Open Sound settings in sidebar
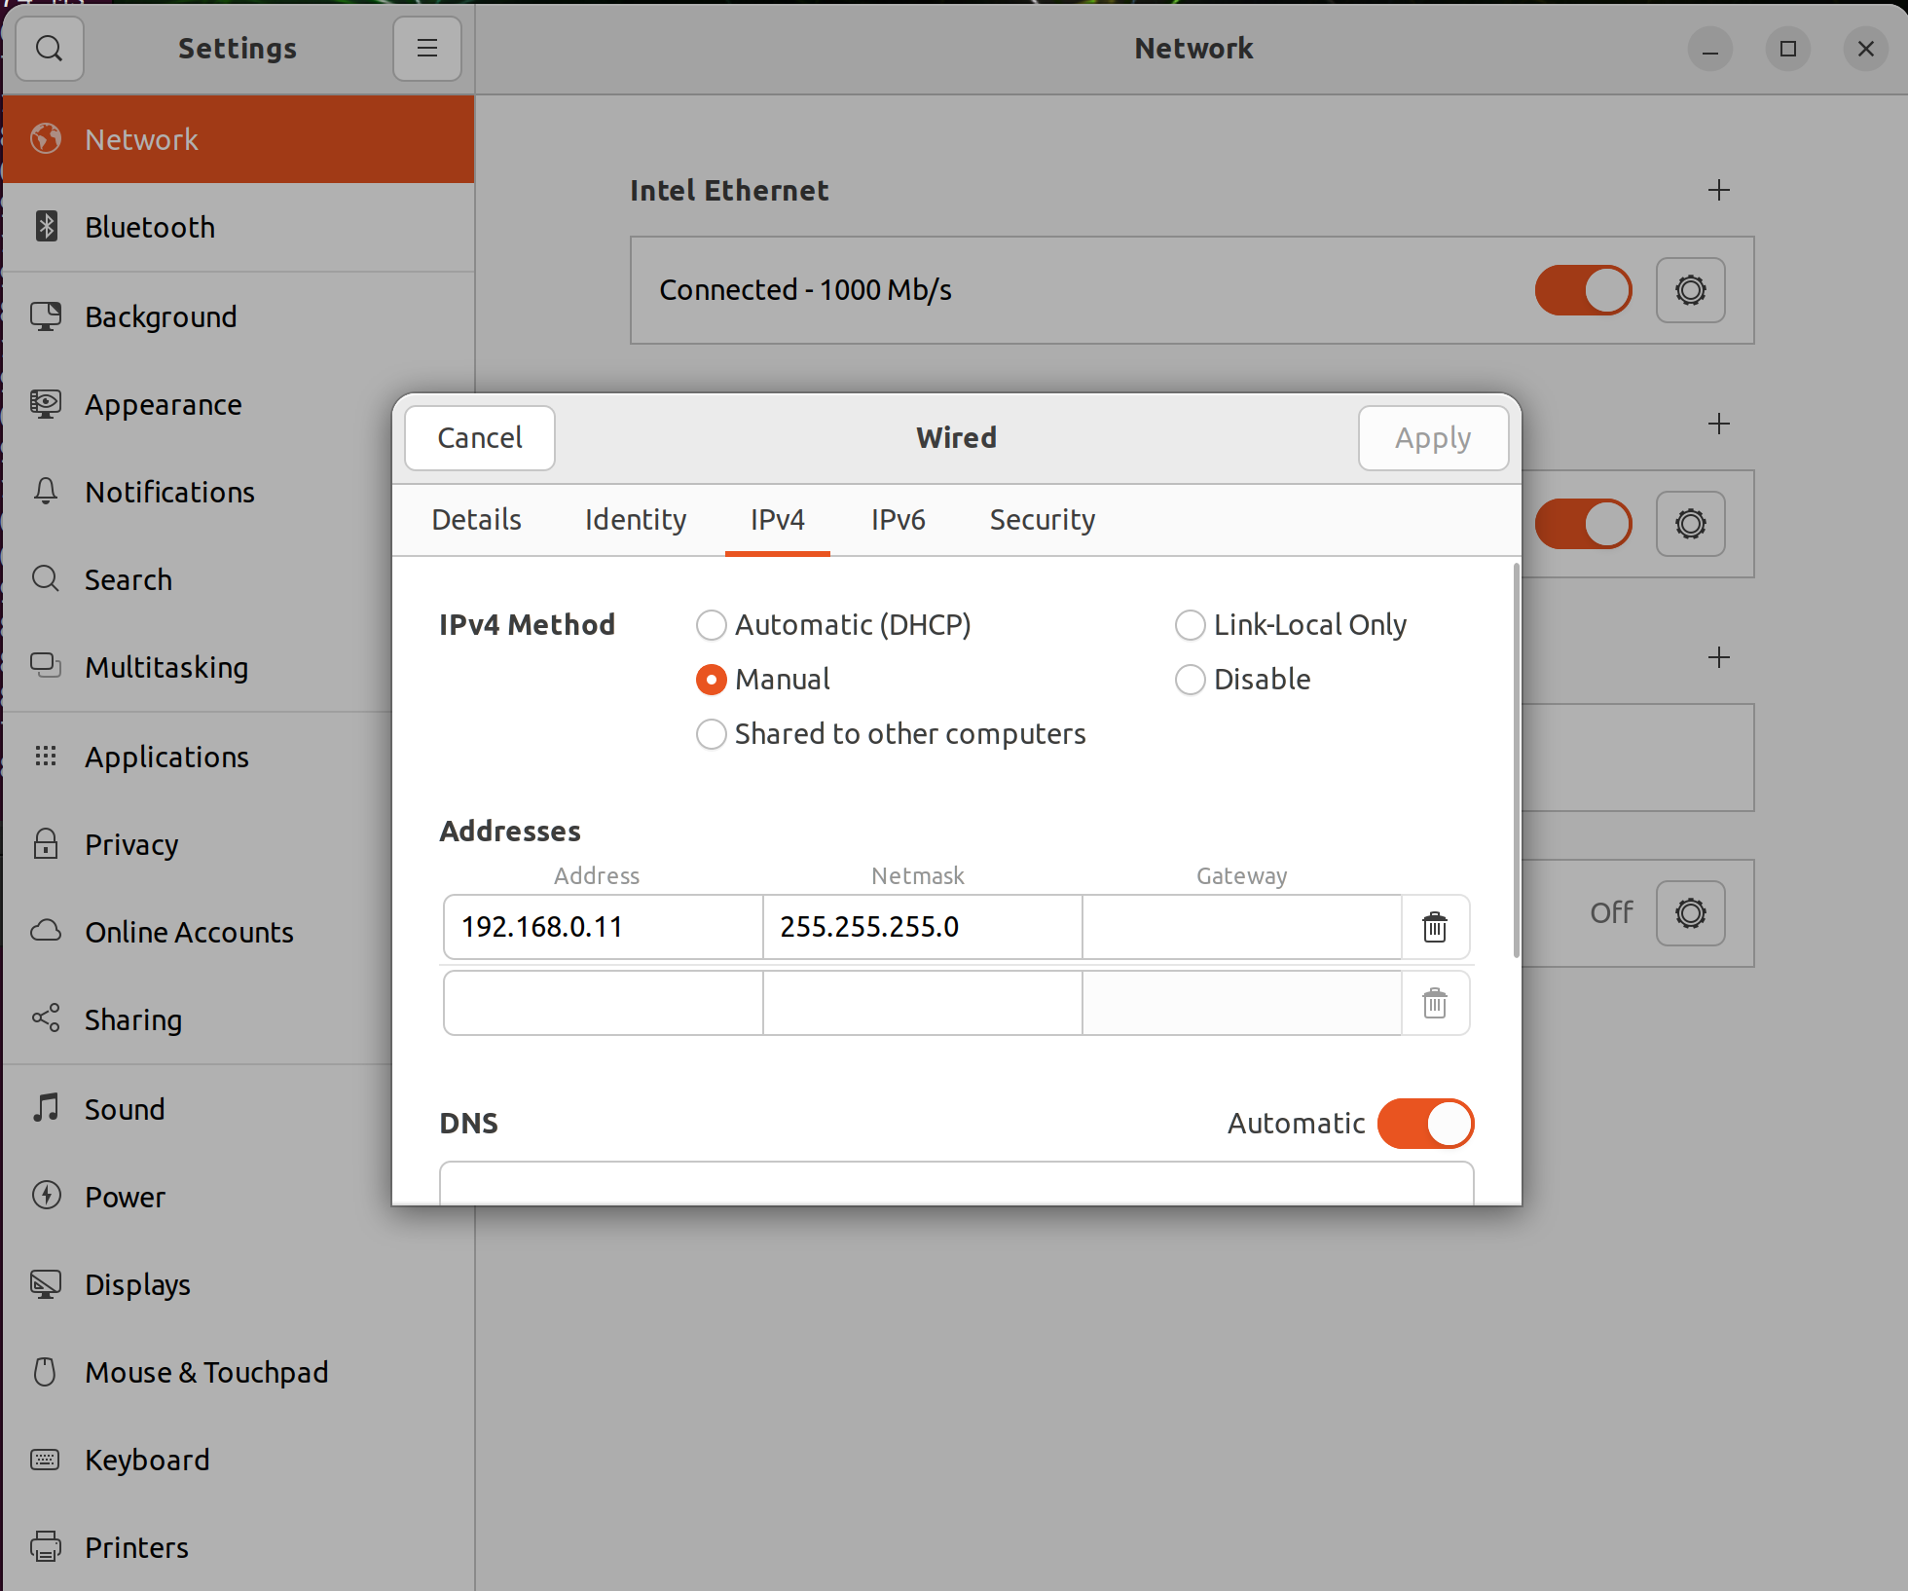 click(x=125, y=1109)
